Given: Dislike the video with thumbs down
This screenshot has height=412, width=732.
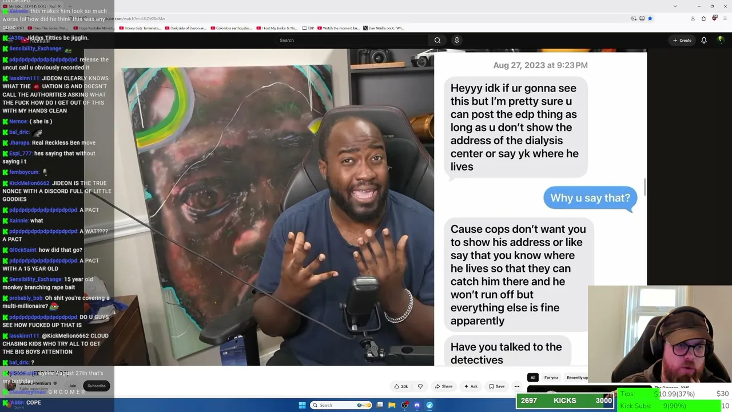Looking at the screenshot, I should [x=420, y=386].
